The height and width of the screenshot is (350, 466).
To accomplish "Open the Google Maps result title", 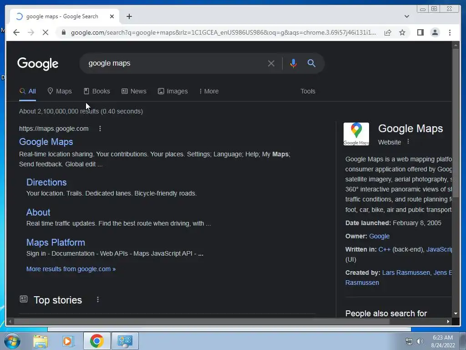I will point(46,142).
